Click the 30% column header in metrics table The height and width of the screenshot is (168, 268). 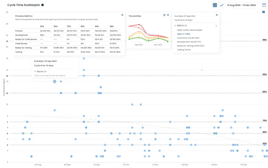tap(42, 26)
